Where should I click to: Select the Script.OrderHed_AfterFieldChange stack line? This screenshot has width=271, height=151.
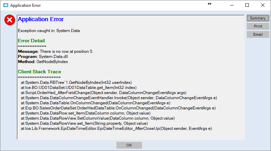[103, 93]
